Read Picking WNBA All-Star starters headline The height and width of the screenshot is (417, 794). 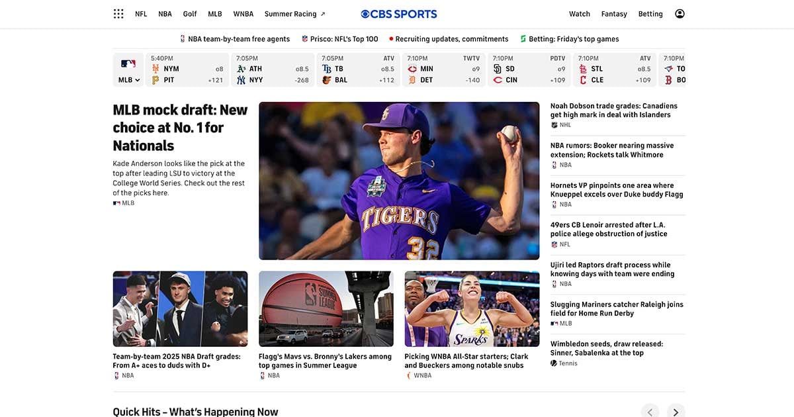pyautogui.click(x=466, y=361)
